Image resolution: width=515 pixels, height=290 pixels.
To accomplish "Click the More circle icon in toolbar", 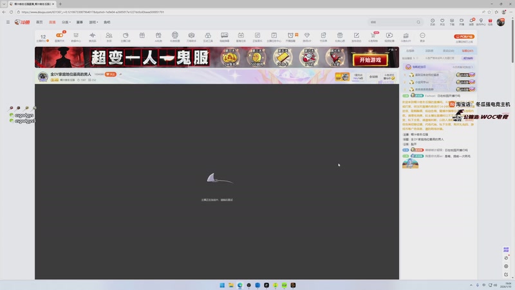I will (x=422, y=35).
